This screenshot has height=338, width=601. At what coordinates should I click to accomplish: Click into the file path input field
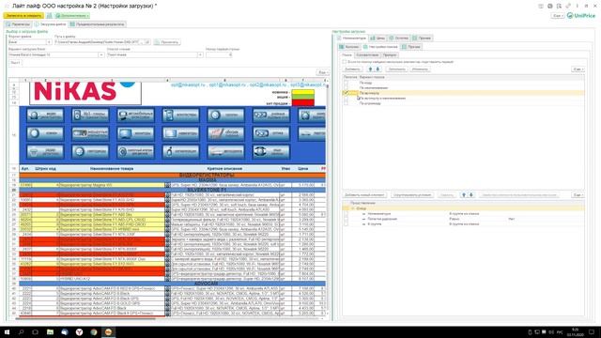(99, 42)
